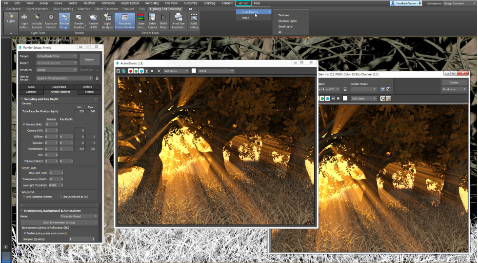Image resolution: width=478 pixels, height=263 pixels.
Task: Open the Batch Render tool
Action: [x=152, y=21]
